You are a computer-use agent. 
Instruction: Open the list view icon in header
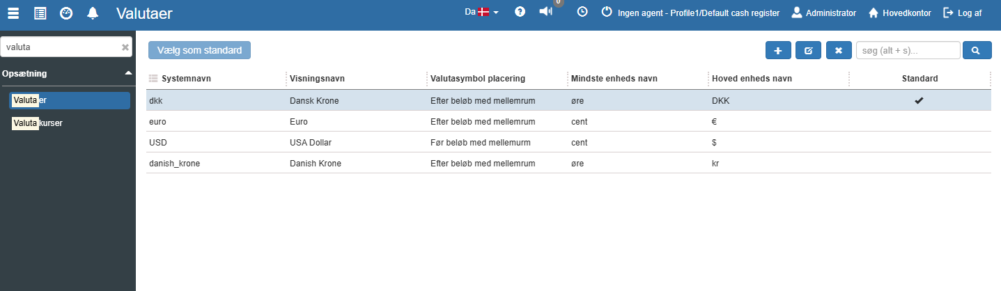(40, 13)
